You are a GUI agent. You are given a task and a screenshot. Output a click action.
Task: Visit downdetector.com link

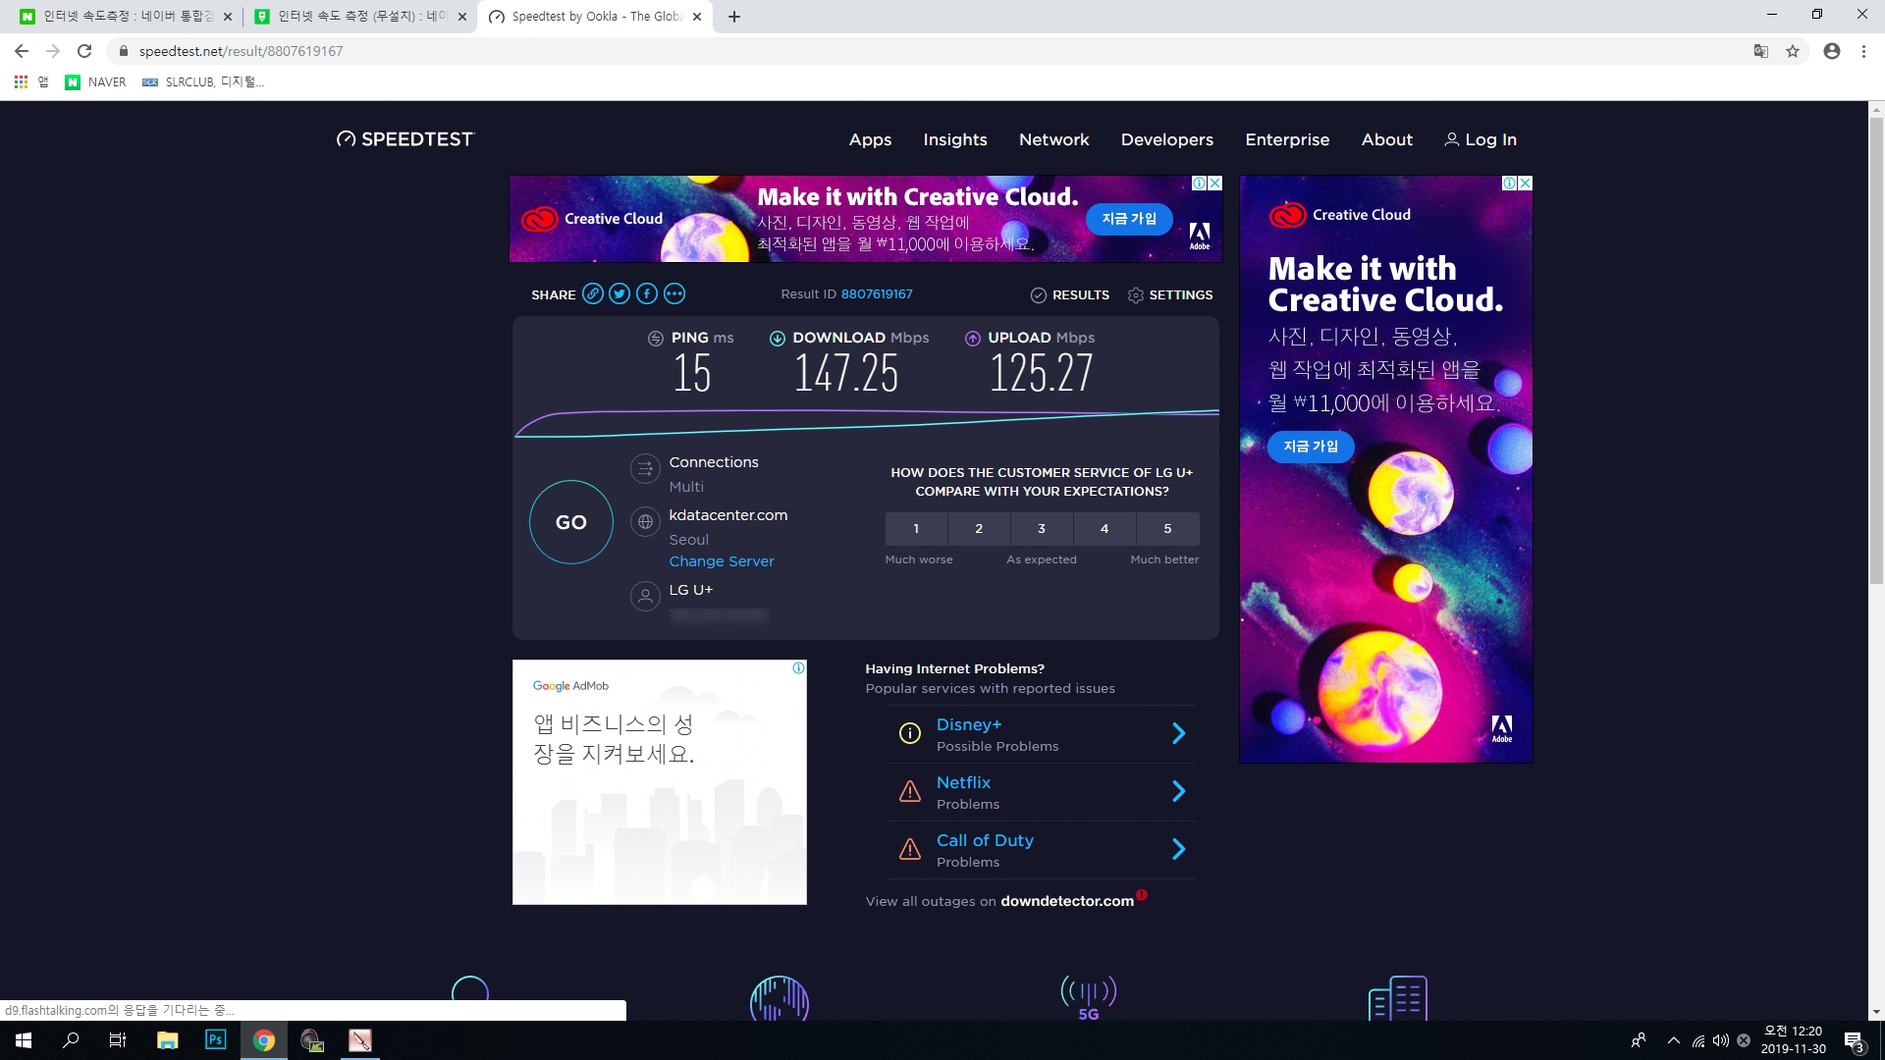click(1067, 901)
